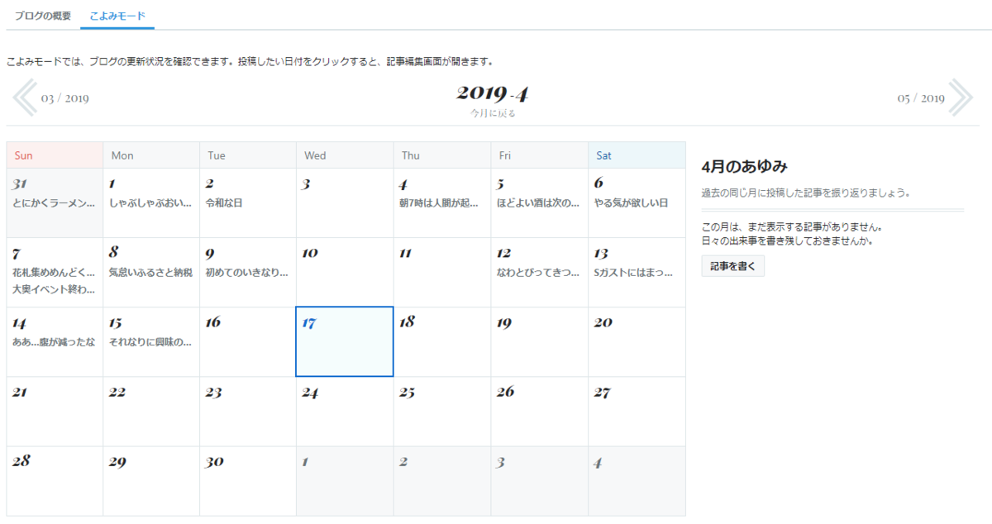Click the Thu column header
The height and width of the screenshot is (524, 992).
click(442, 155)
